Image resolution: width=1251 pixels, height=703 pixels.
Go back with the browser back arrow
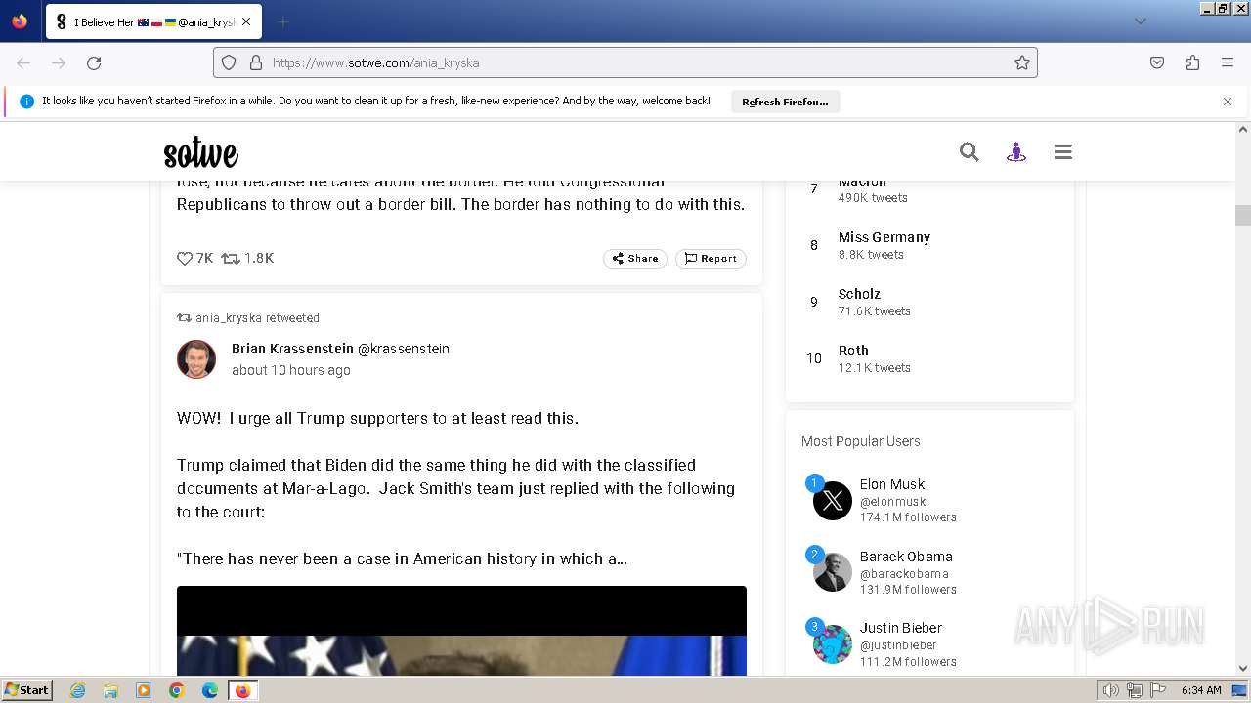coord(23,62)
